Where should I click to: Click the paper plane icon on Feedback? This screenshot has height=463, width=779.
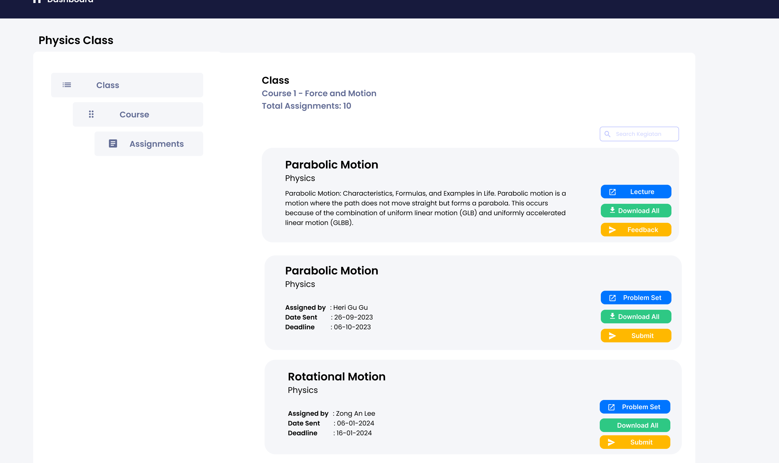[x=612, y=230]
